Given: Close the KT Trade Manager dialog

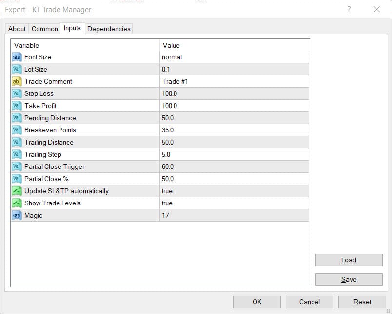Looking at the screenshot, I should (x=377, y=9).
